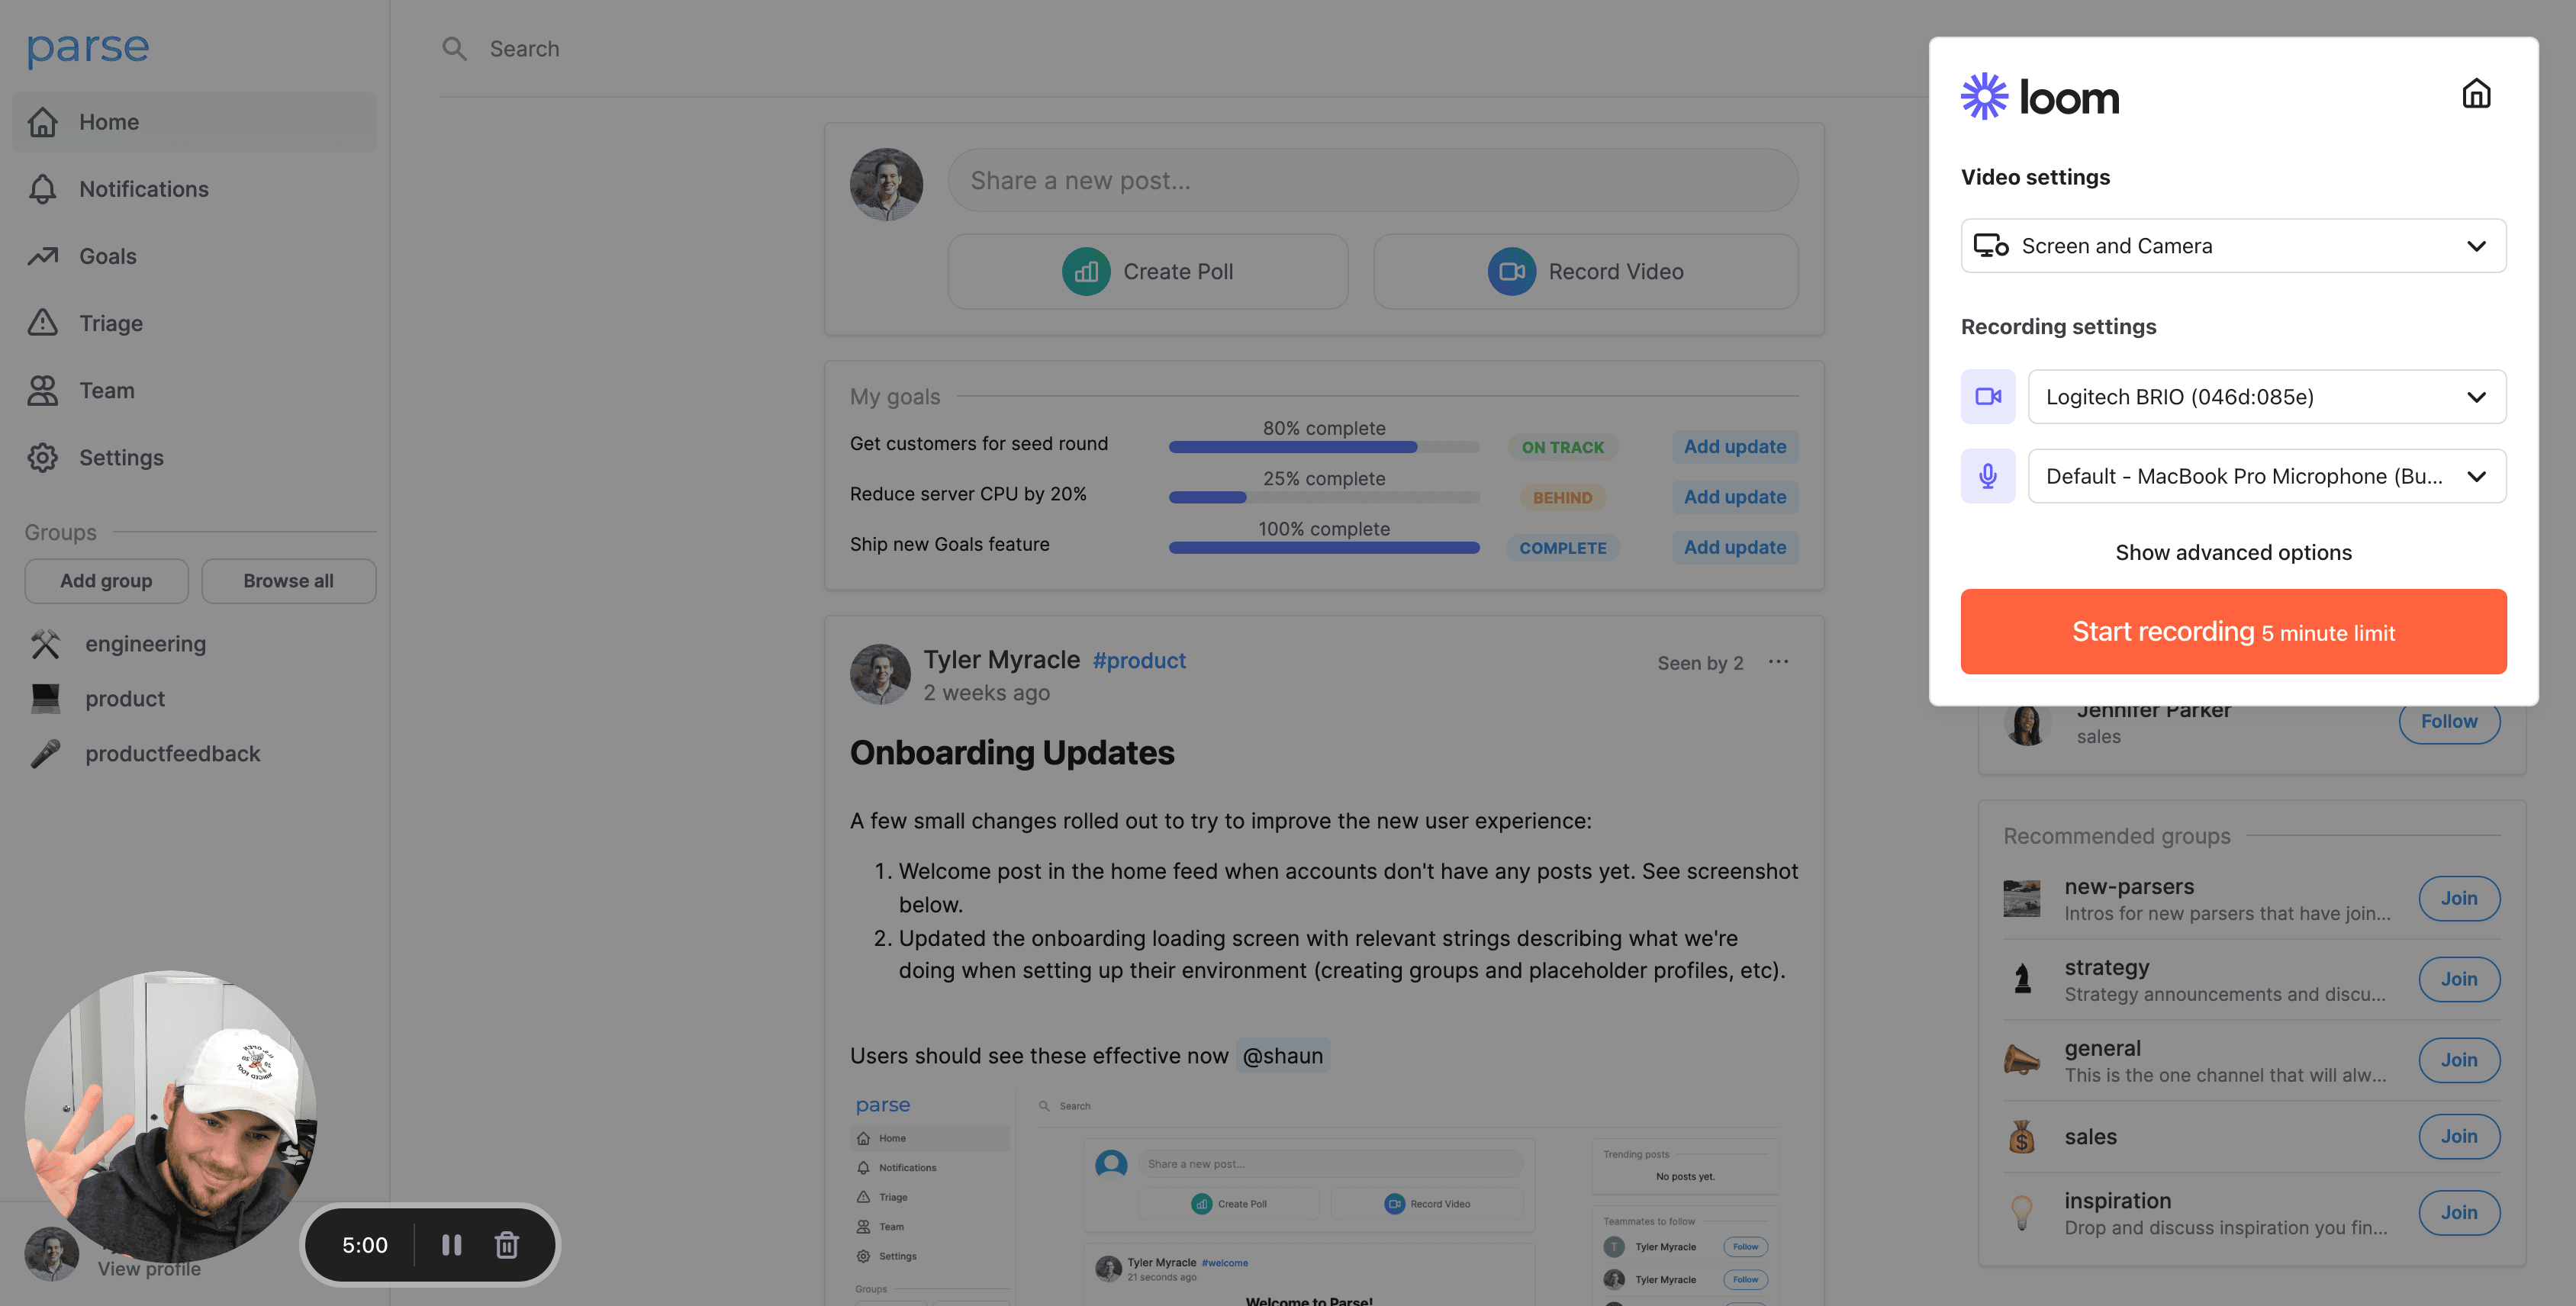The width and height of the screenshot is (2576, 1306).
Task: Click the search magnifier icon
Action: [454, 48]
